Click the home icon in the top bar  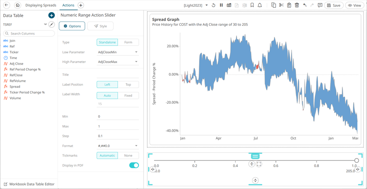point(17,5)
